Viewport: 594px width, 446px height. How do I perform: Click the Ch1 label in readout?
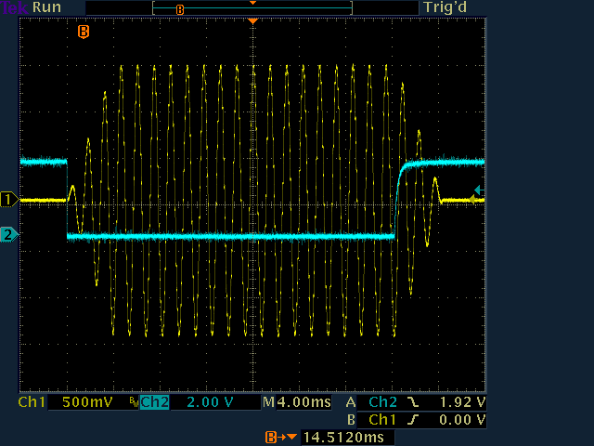32,402
